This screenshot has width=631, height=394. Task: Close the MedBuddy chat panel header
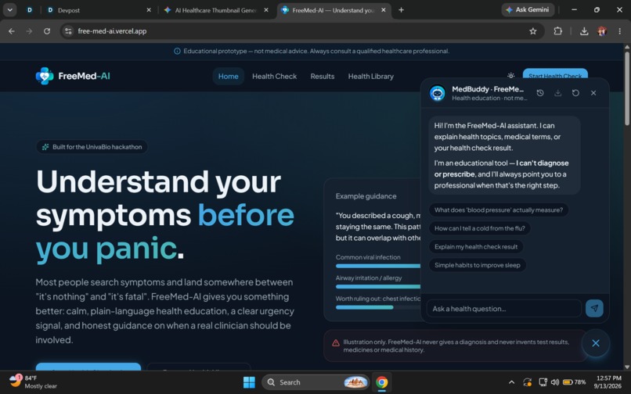(x=593, y=93)
